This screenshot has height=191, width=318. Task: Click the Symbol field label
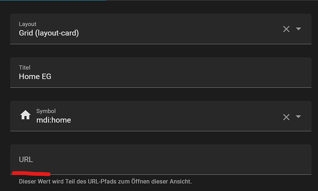coord(46,111)
